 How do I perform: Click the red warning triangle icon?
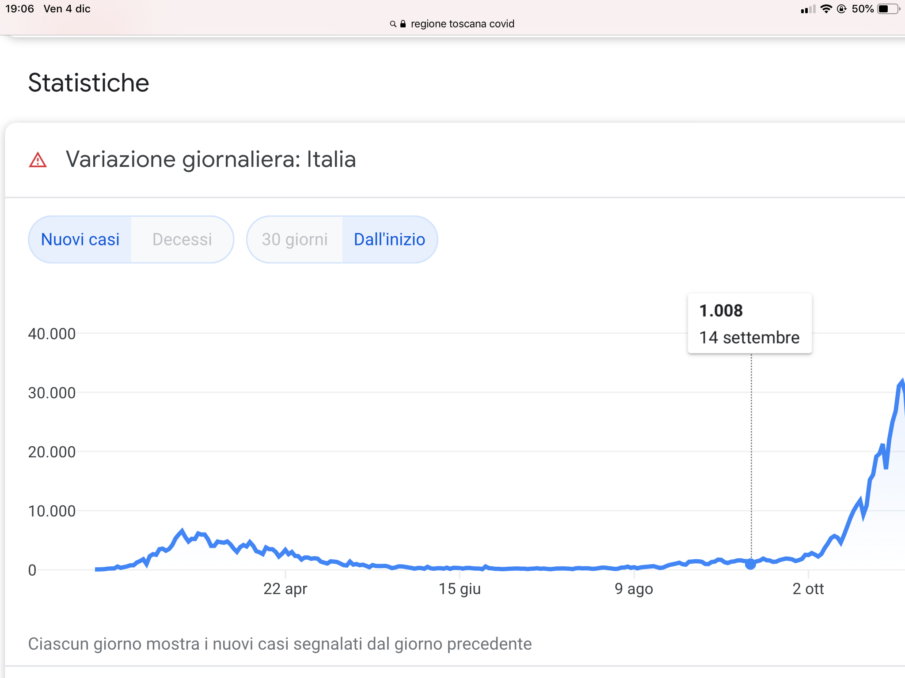[38, 160]
